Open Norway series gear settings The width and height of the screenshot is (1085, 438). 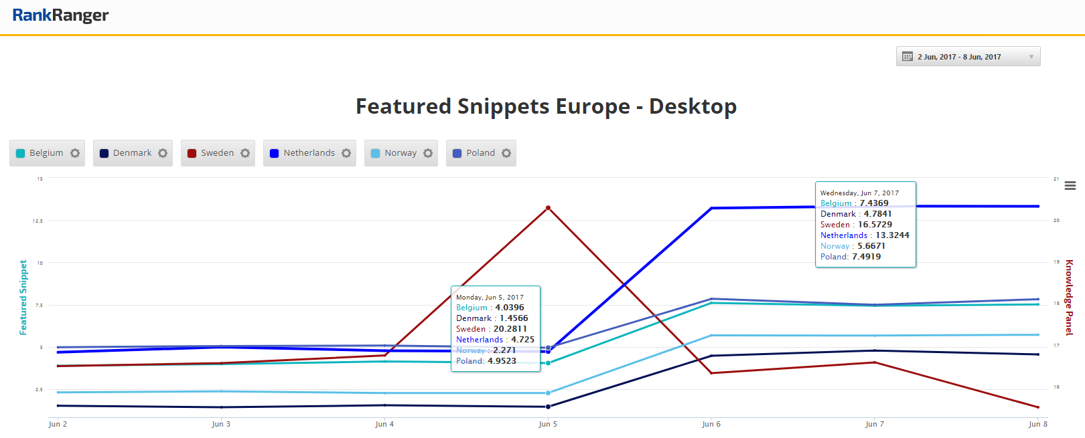[428, 153]
